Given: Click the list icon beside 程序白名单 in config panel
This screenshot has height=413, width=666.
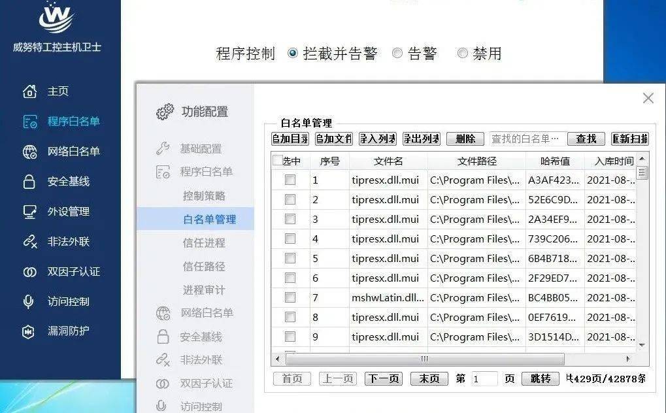Looking at the screenshot, I should (x=163, y=172).
